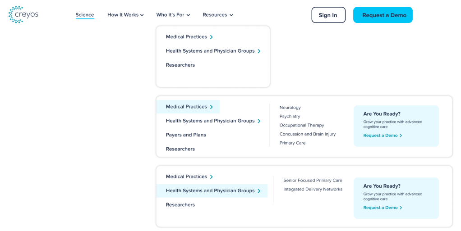
Task: Open the Primary Care link
Action: [292, 143]
